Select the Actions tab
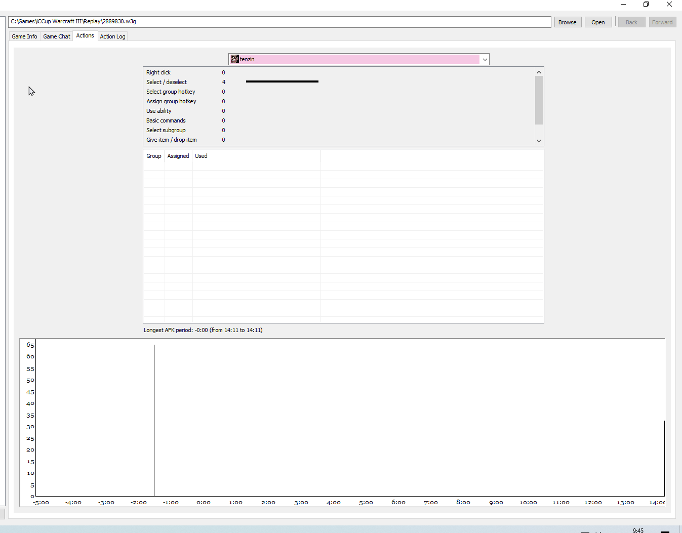The width and height of the screenshot is (682, 533). (x=85, y=35)
